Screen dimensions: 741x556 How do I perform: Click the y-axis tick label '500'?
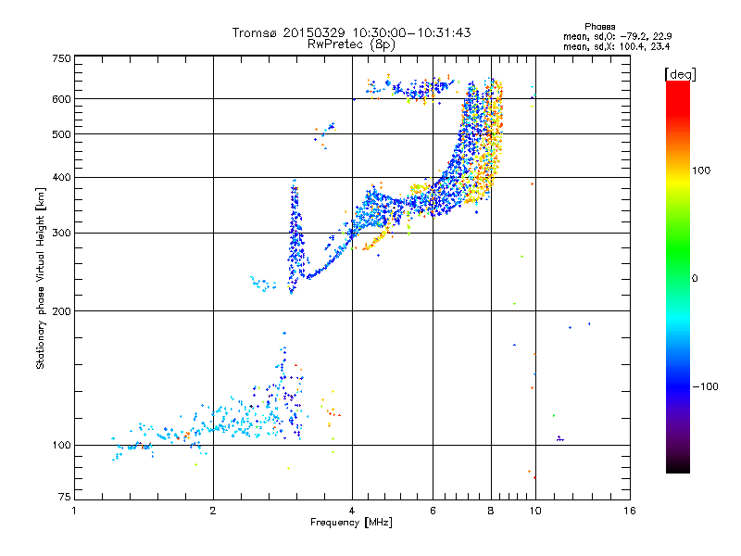pos(61,134)
